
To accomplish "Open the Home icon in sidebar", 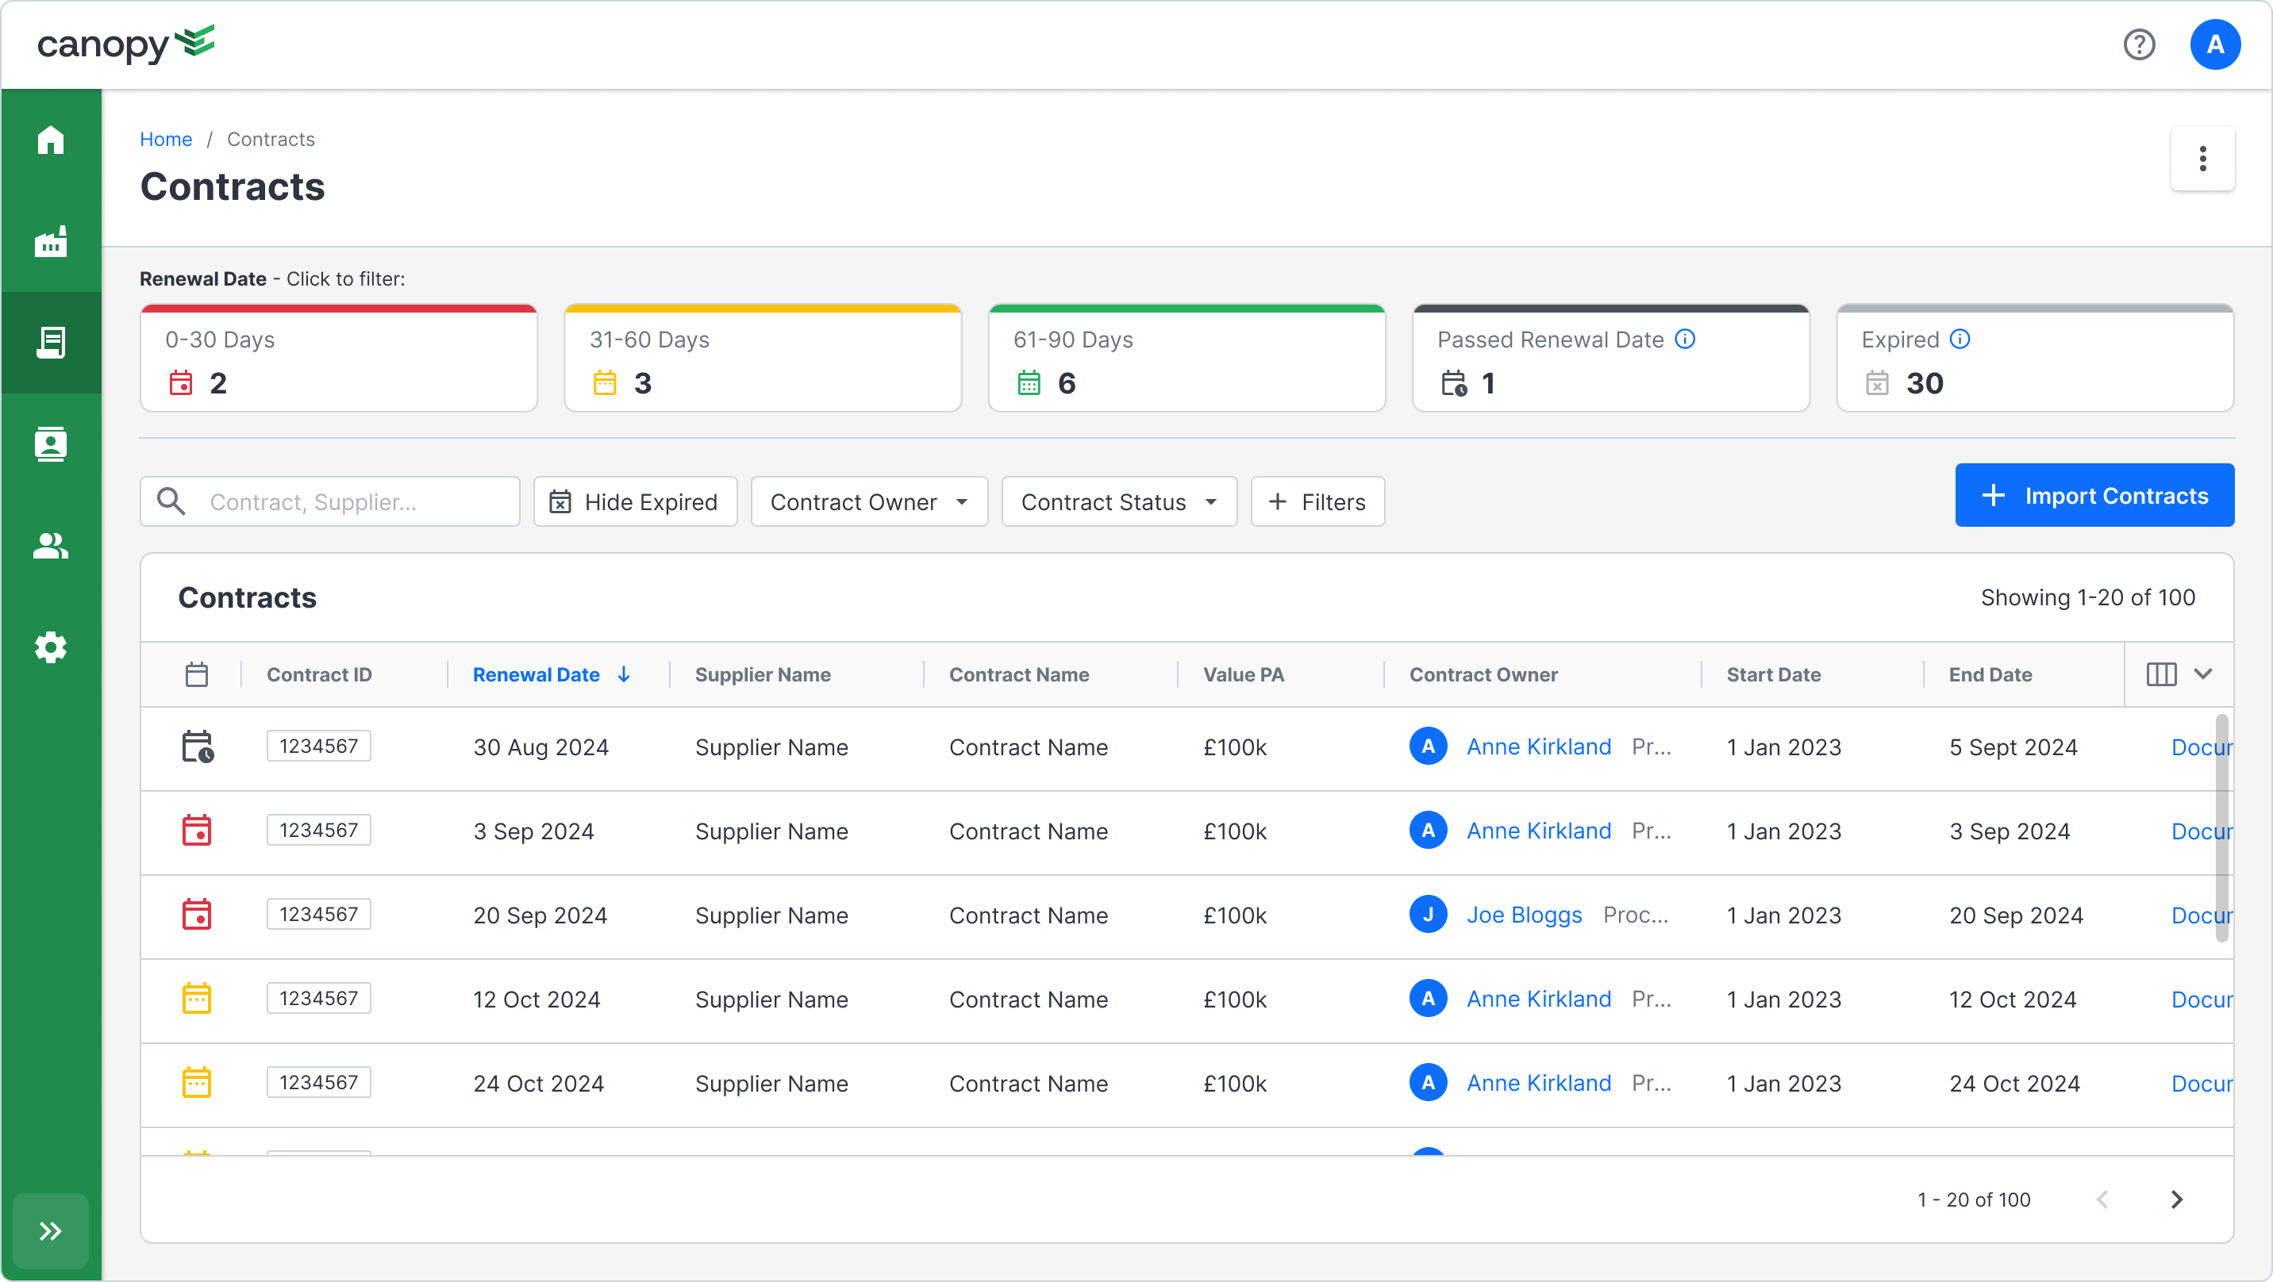I will click(x=50, y=140).
